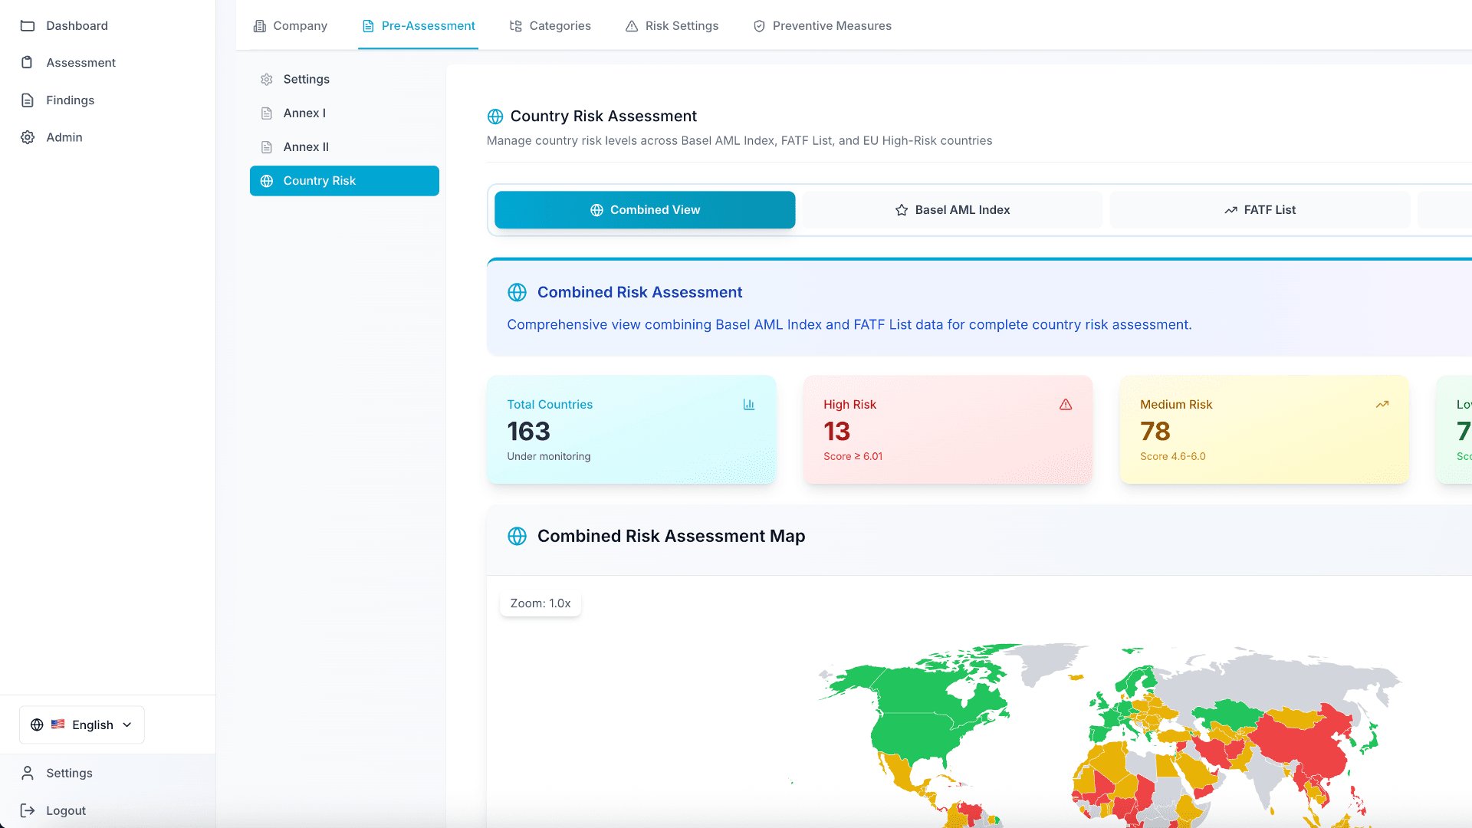Click the Annex II file icon
This screenshot has height=828, width=1472.
(267, 147)
